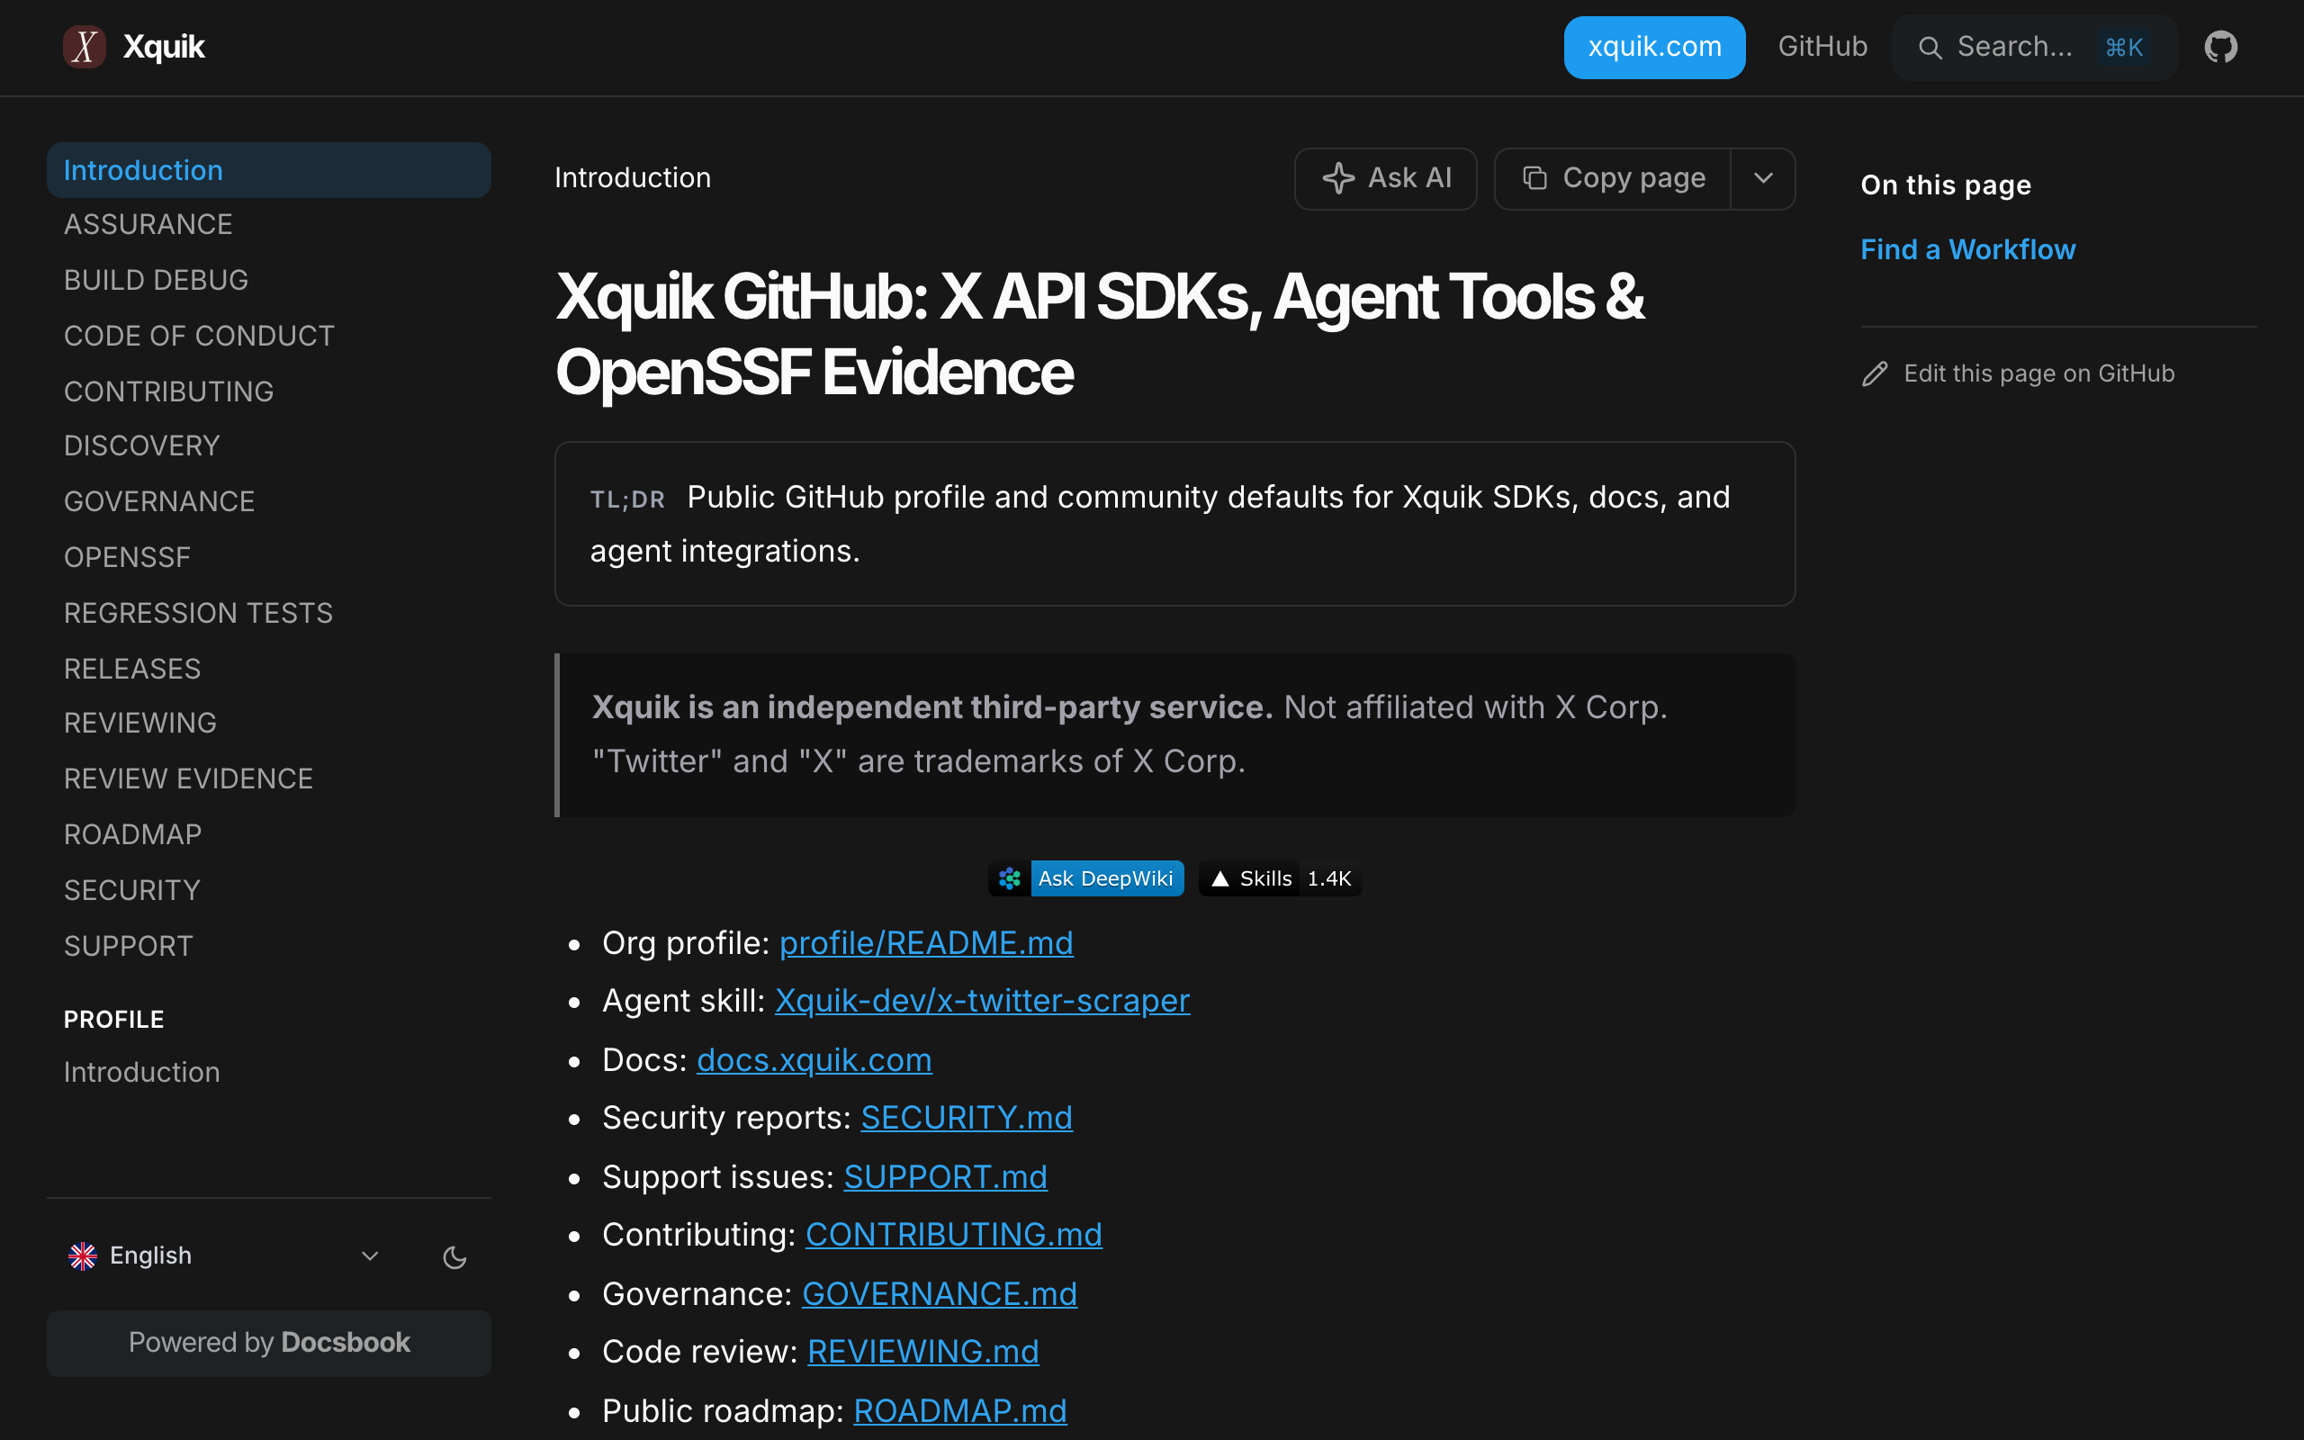Click the Skills triangle badge icon
2304x1440 pixels.
(1219, 879)
